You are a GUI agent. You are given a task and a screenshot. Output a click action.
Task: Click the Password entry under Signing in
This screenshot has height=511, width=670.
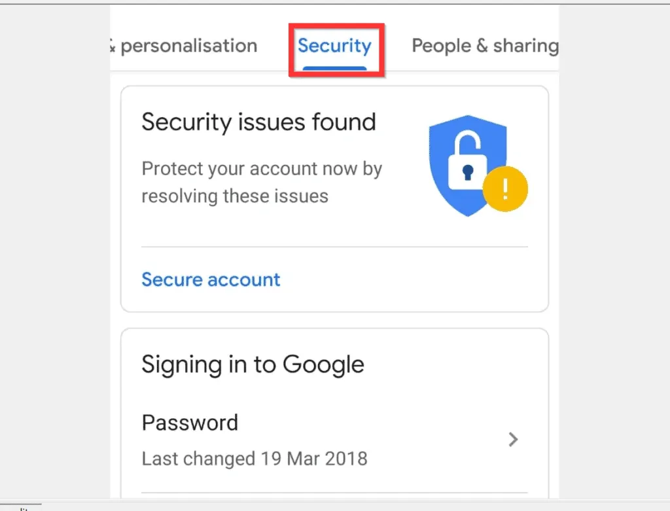coord(190,423)
